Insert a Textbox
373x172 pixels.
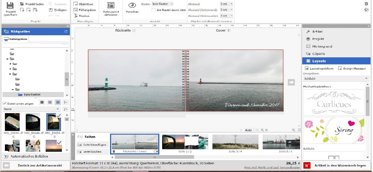(x=82, y=15)
